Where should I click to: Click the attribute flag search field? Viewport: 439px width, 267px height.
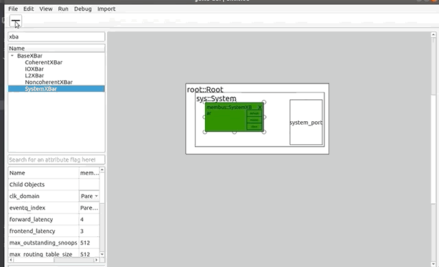56,160
